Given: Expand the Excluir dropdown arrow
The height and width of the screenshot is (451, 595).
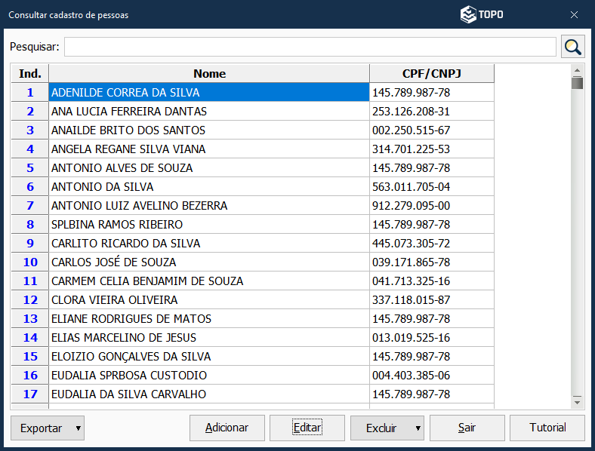Looking at the screenshot, I should pos(418,428).
